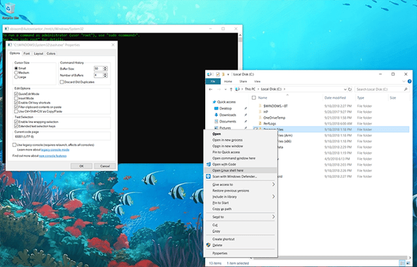Click the folder icon of OneDriveTemp
The image size is (417, 267).
(x=260, y=118)
